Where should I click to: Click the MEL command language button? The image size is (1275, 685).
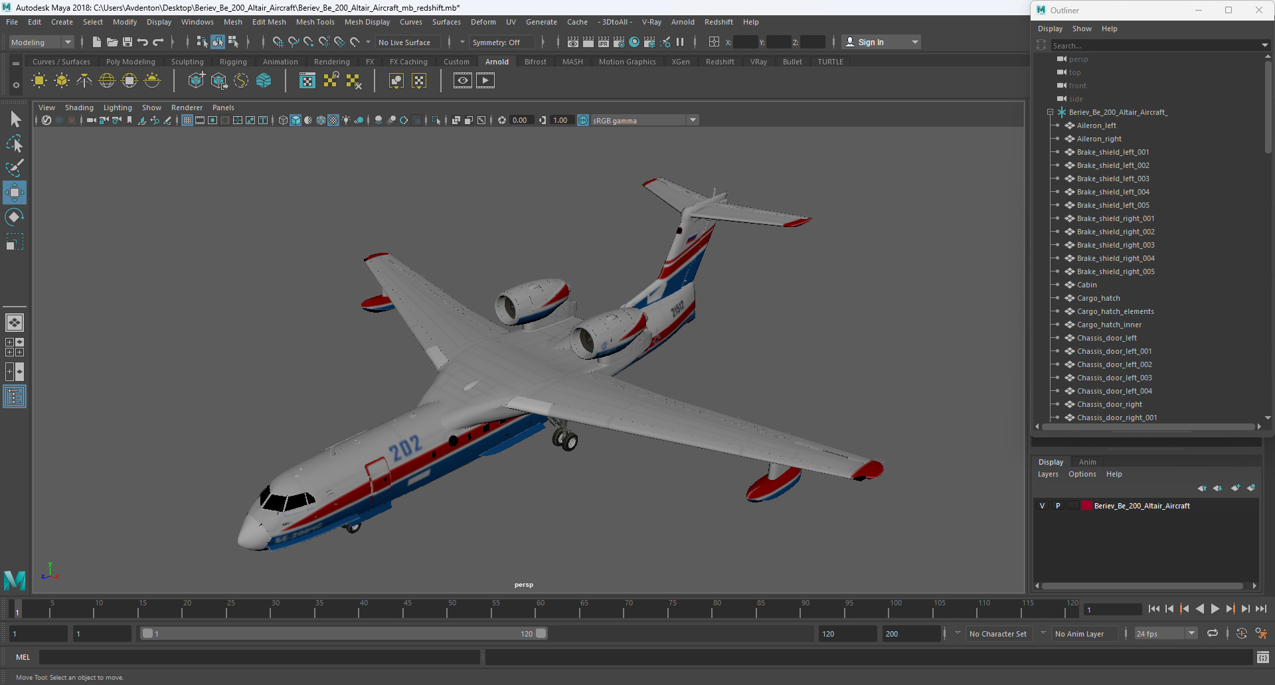point(23,657)
